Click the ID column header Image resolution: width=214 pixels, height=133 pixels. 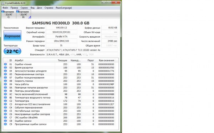point(11,60)
